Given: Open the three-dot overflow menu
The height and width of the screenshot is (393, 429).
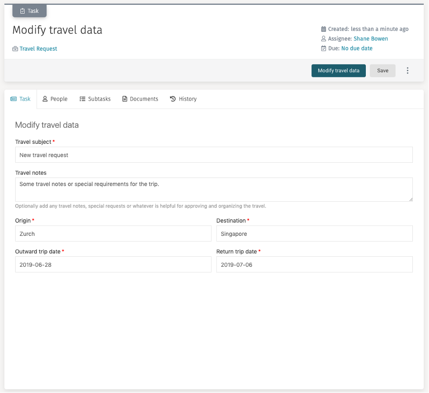Looking at the screenshot, I should 408,70.
